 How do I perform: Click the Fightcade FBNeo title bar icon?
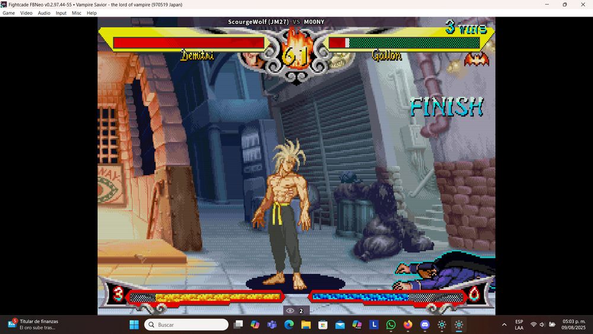tap(4, 5)
